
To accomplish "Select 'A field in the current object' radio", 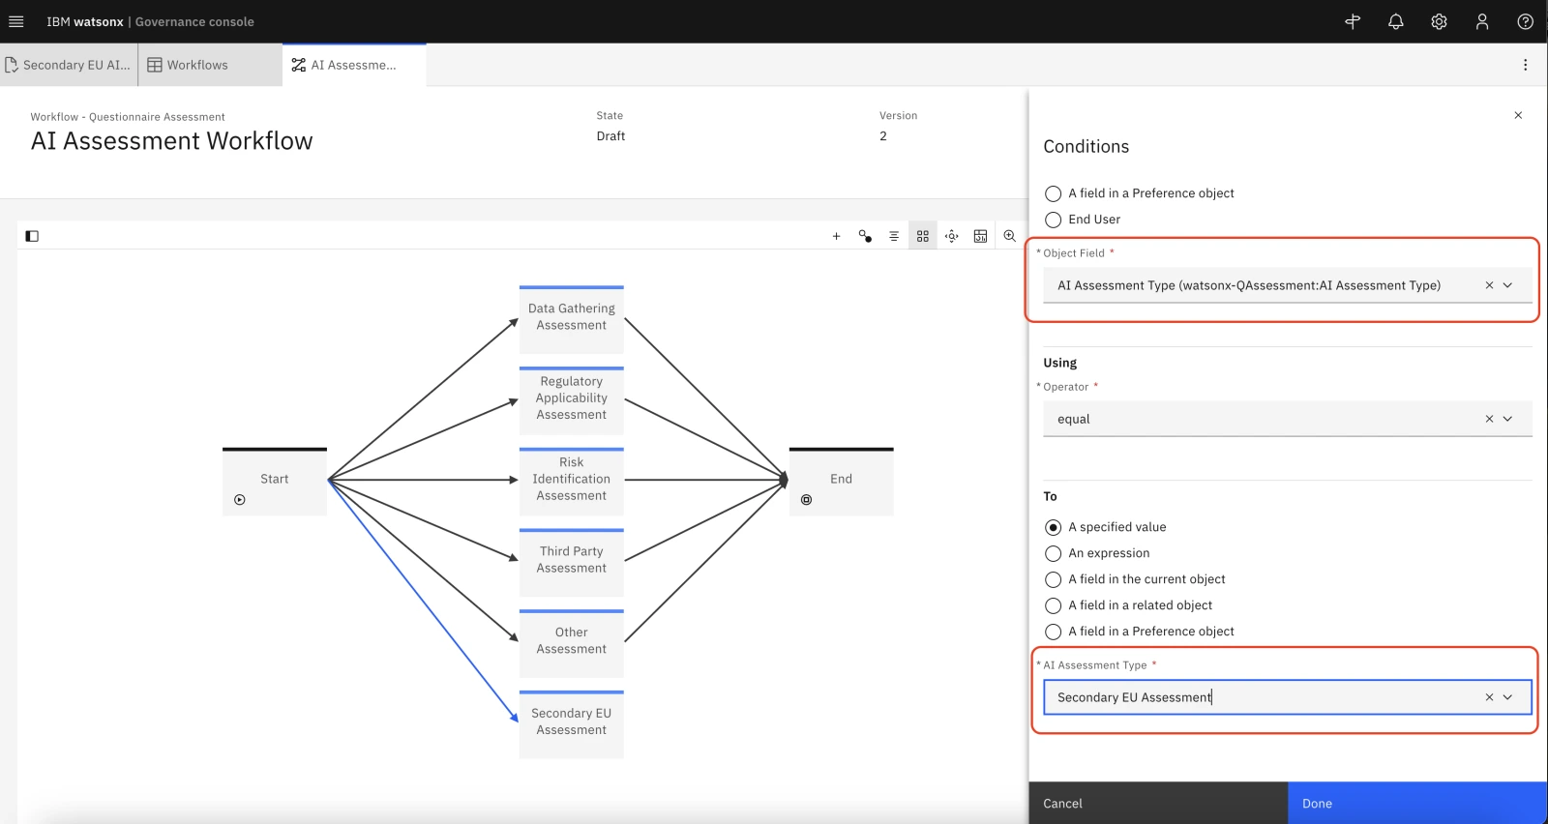I will 1054,579.
